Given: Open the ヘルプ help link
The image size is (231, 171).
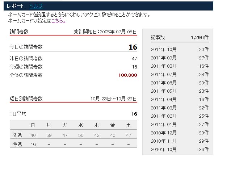Looking at the screenshot, I should [36, 6].
